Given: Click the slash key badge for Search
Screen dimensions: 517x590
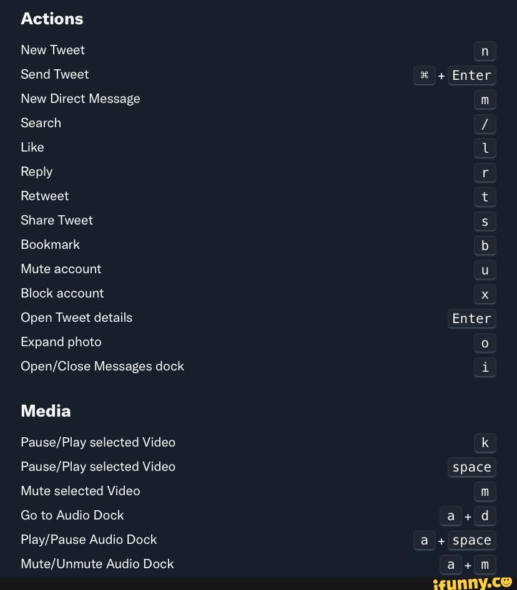Looking at the screenshot, I should pyautogui.click(x=485, y=124).
